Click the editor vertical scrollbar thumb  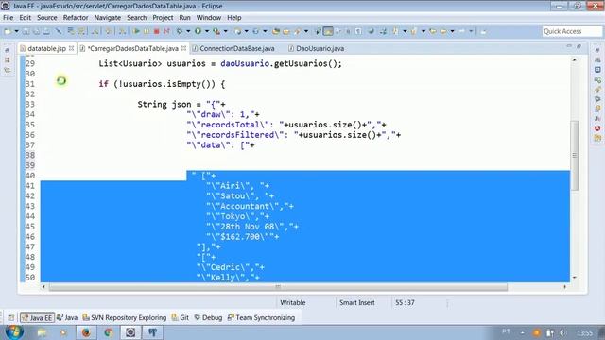575,155
